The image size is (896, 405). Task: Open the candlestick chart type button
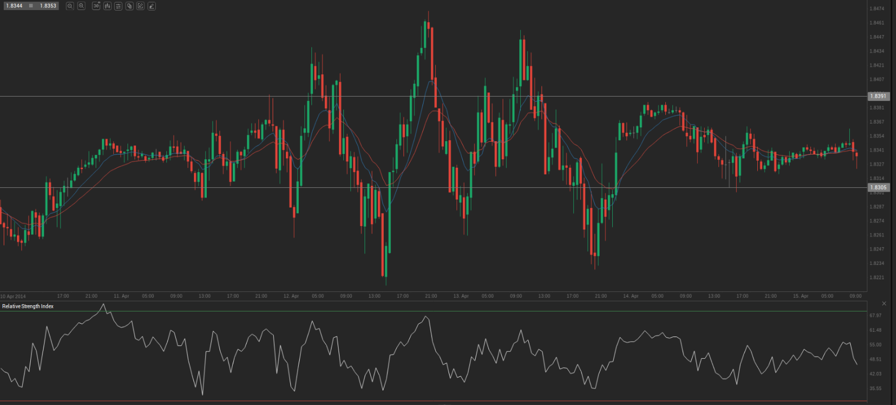click(107, 6)
